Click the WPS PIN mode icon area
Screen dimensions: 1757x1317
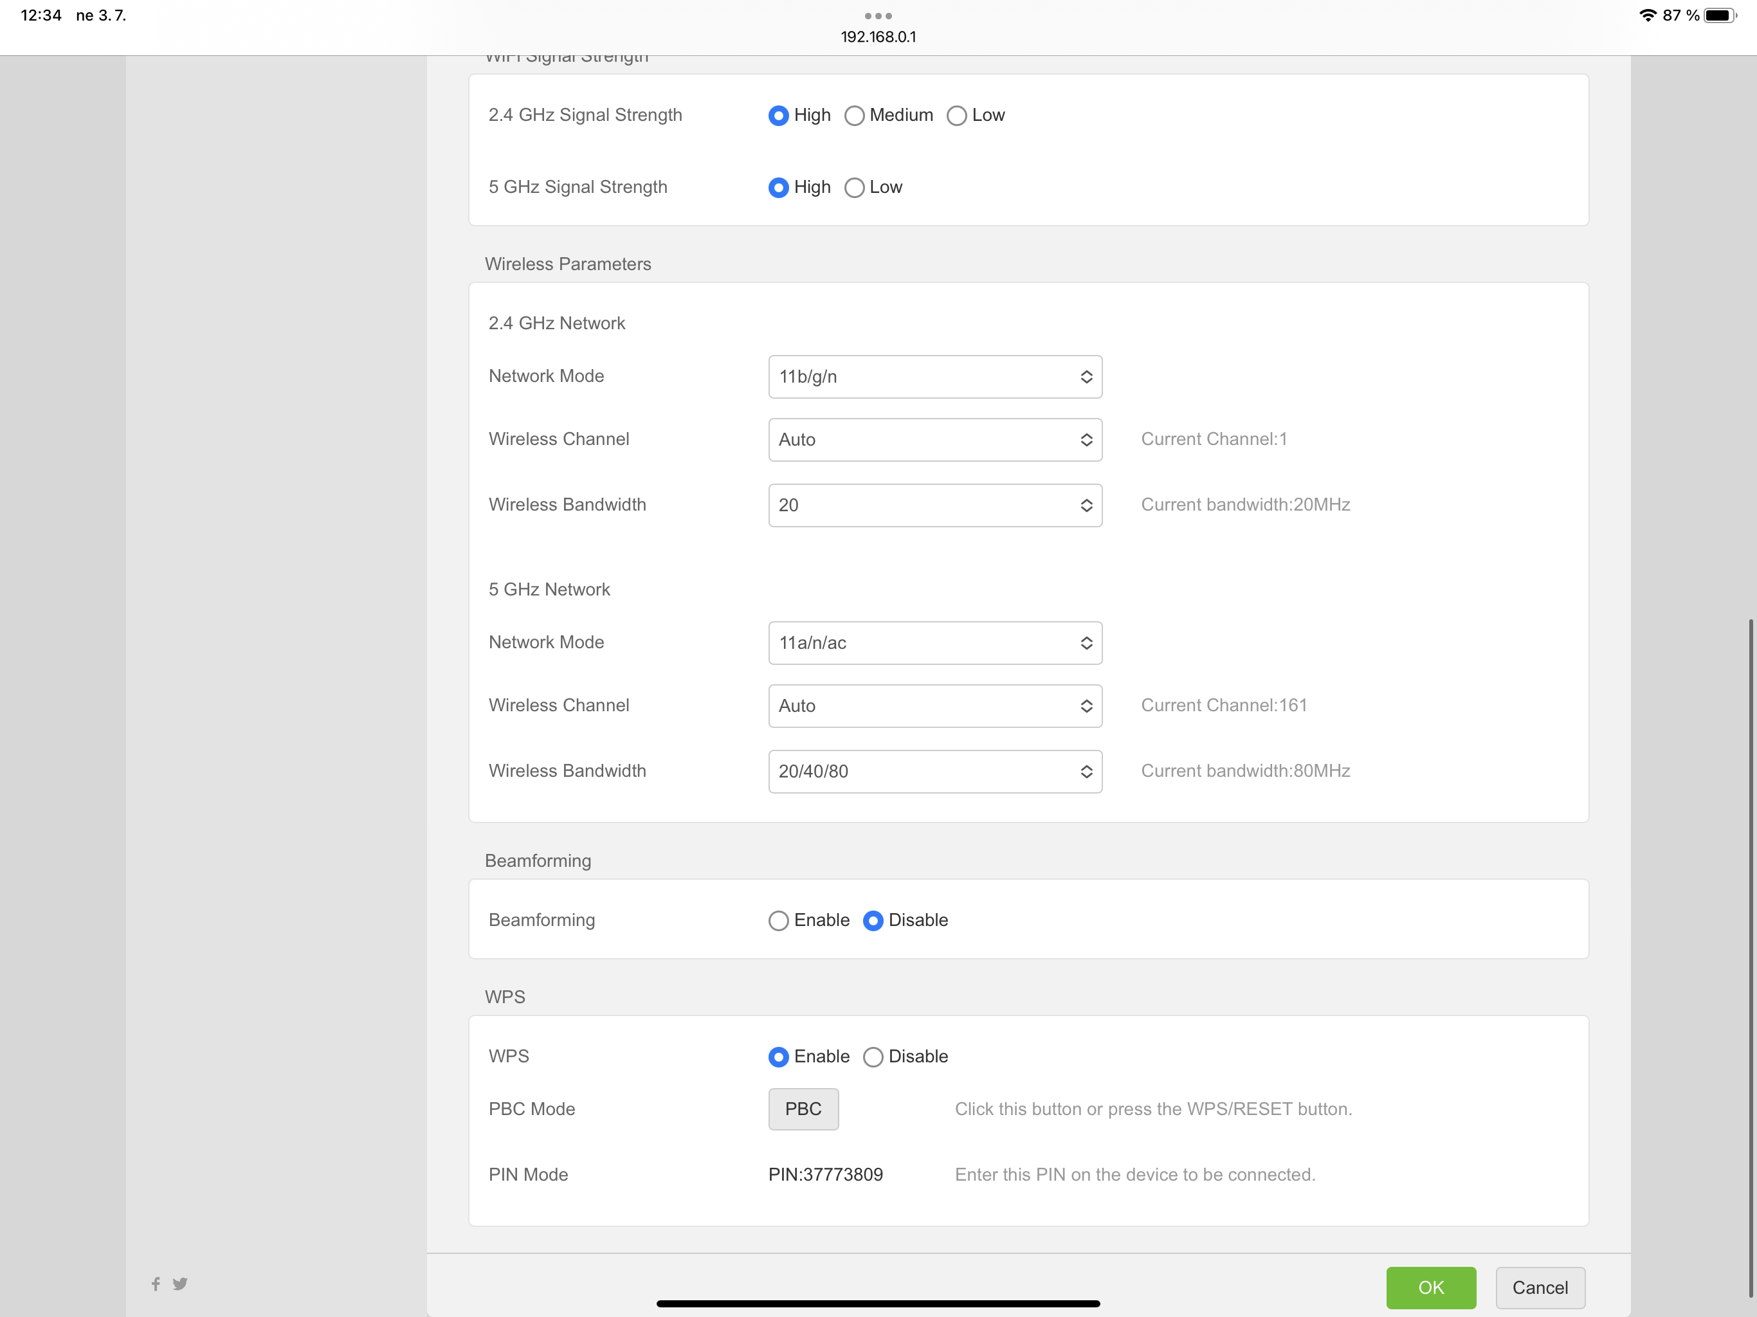pos(827,1173)
